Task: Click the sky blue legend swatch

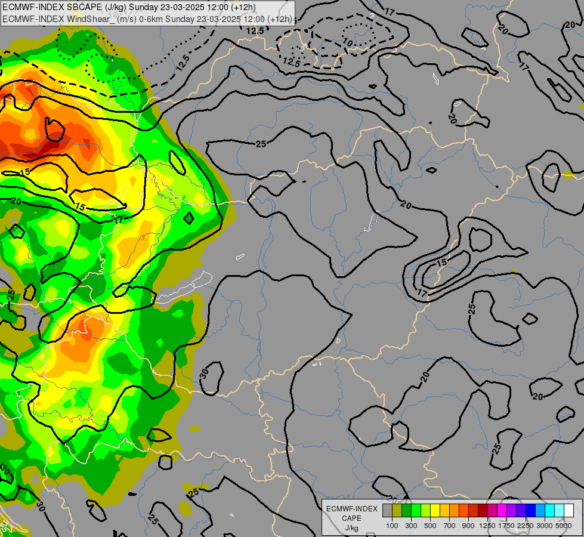Action: [x=540, y=510]
